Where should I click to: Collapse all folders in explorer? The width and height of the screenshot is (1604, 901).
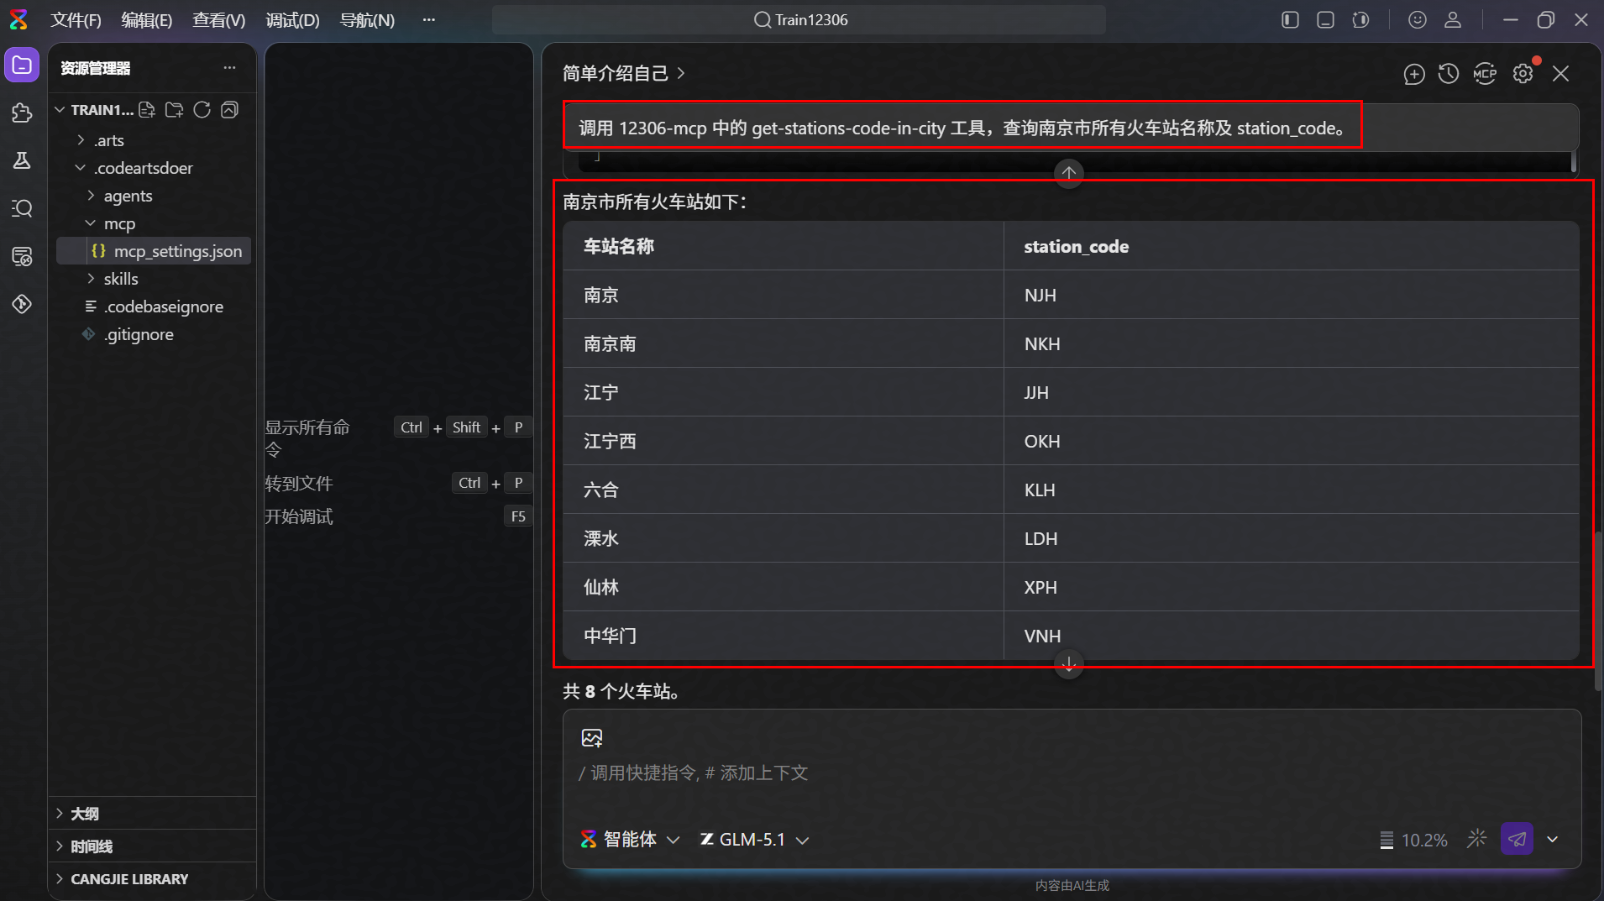coord(229,110)
